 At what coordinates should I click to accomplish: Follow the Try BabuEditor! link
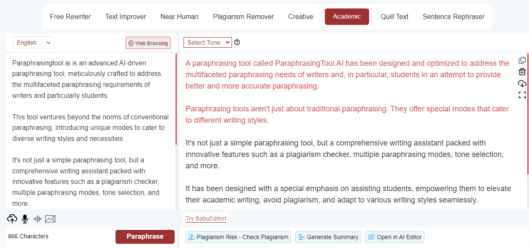(x=206, y=218)
